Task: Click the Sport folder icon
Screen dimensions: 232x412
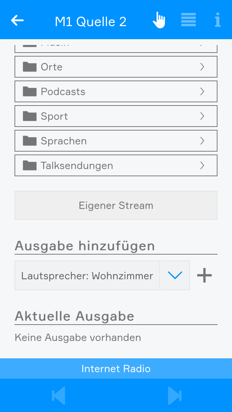Action: [x=30, y=116]
